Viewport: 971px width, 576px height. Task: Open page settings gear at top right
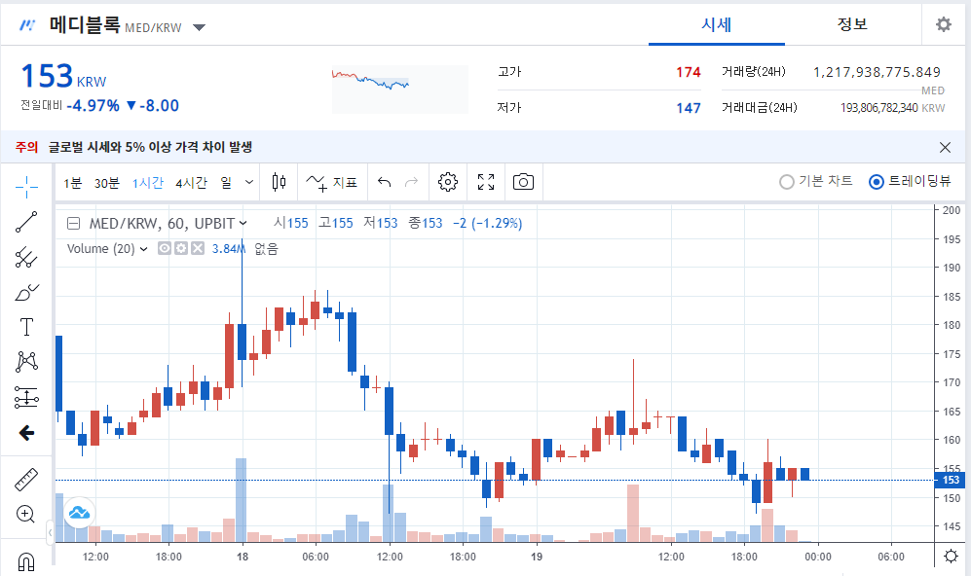pos(943,24)
